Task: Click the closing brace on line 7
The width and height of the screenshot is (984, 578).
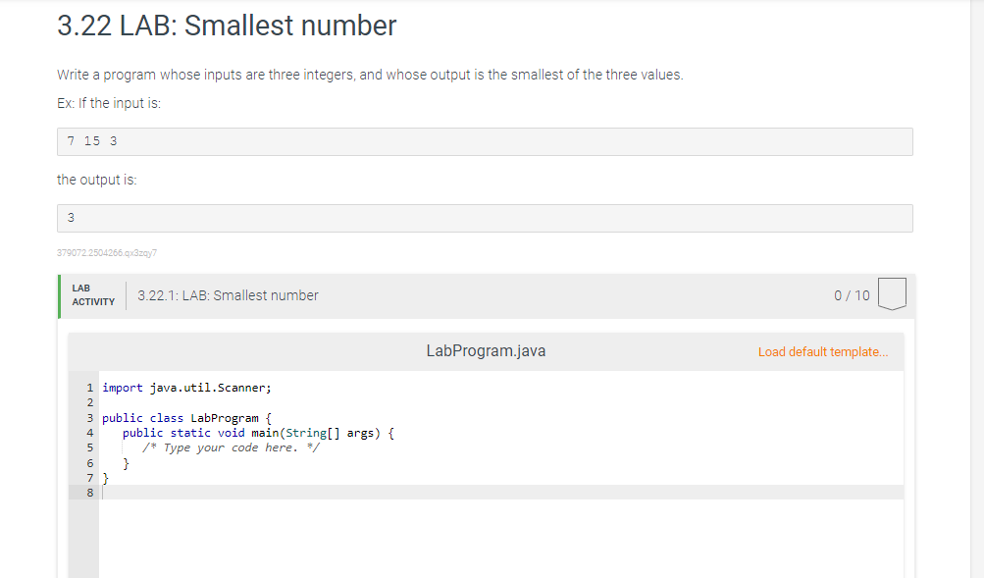Action: coord(105,478)
